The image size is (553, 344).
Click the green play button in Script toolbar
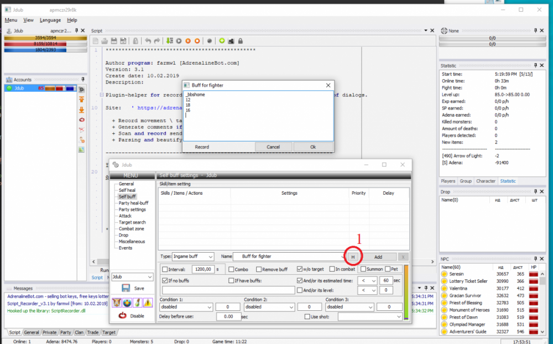pos(179,41)
